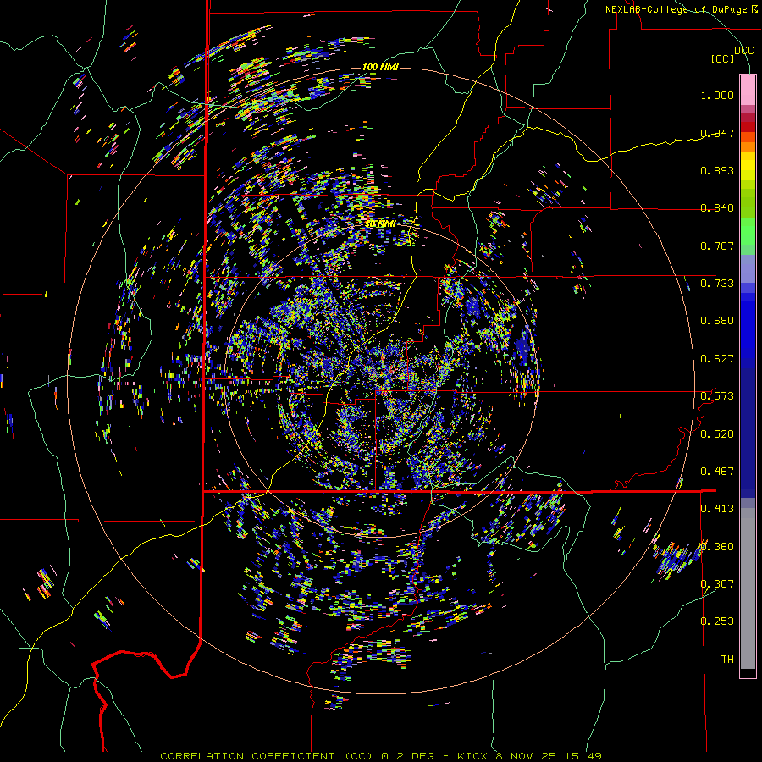Click the 0.253 scale value

point(717,621)
